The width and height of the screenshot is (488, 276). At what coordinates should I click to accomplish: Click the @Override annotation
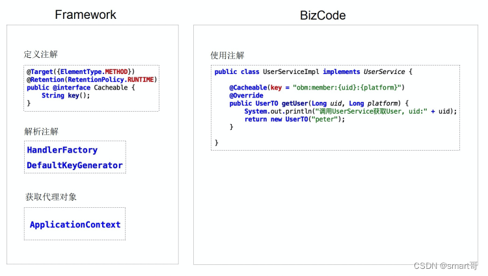point(246,95)
